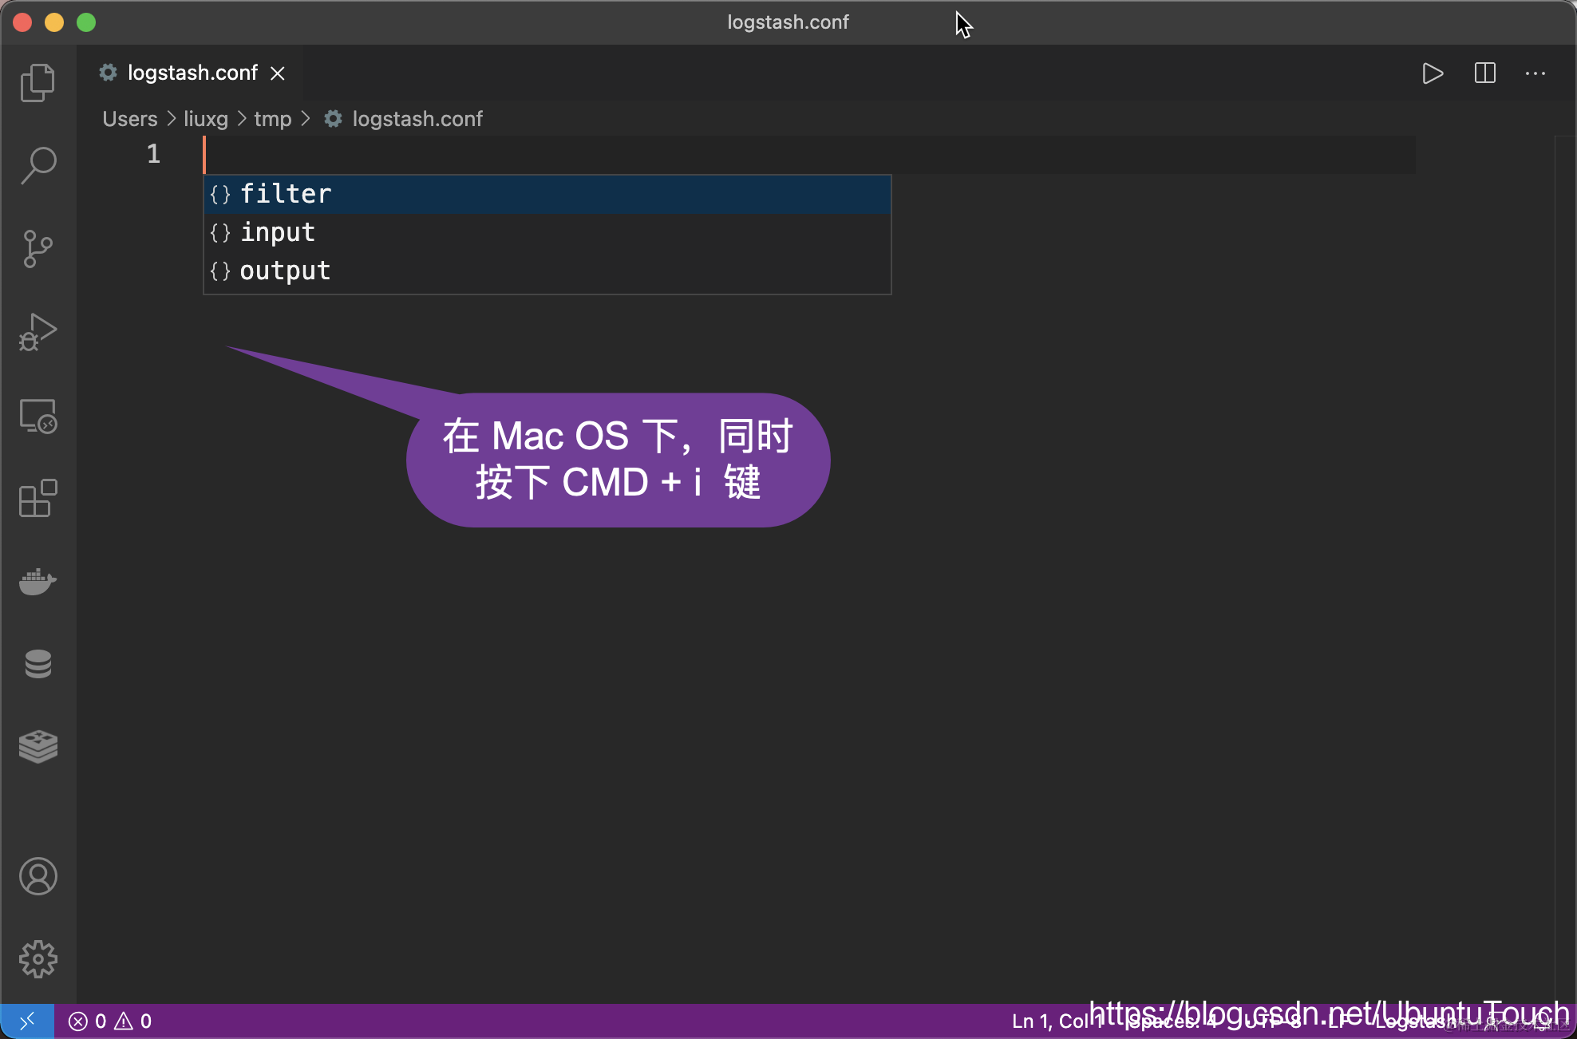This screenshot has width=1577, height=1039.
Task: Open the Search view icon
Action: pyautogui.click(x=38, y=165)
